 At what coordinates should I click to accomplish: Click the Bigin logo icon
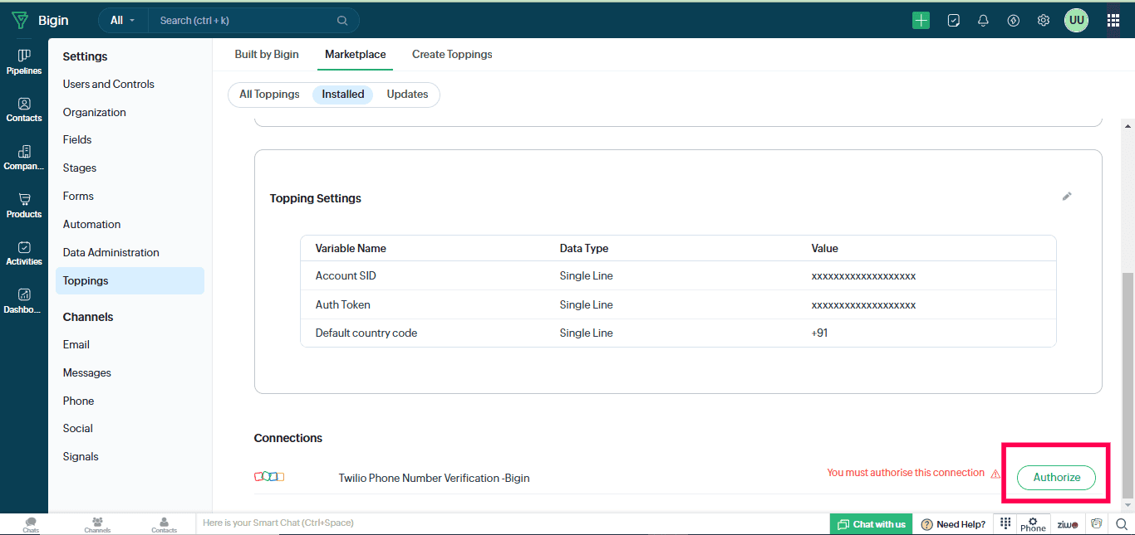(19, 21)
